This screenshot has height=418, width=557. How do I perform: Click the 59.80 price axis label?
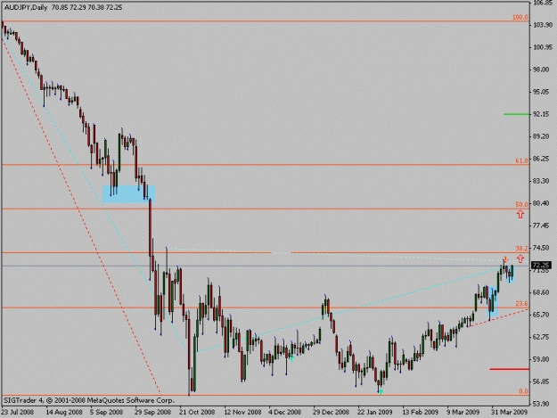pyautogui.click(x=543, y=359)
